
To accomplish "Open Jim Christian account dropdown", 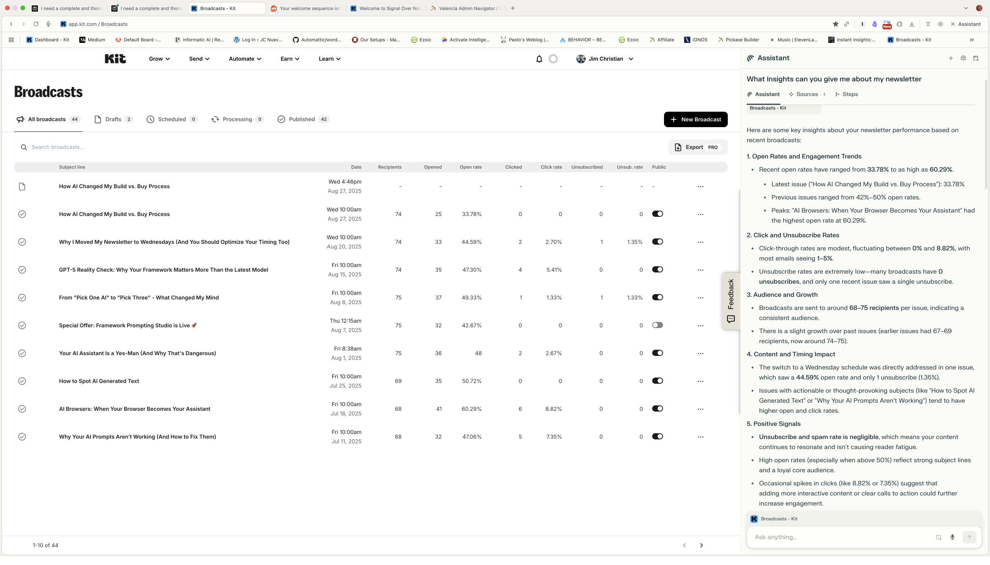I will click(605, 59).
